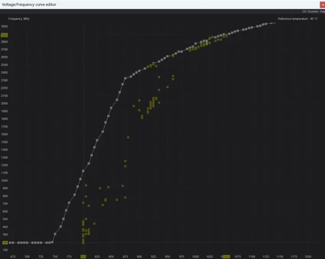The height and width of the screenshot is (259, 325).
Task: Click the Voltage/Frequency curve editor title text
Action: pos(29,4)
